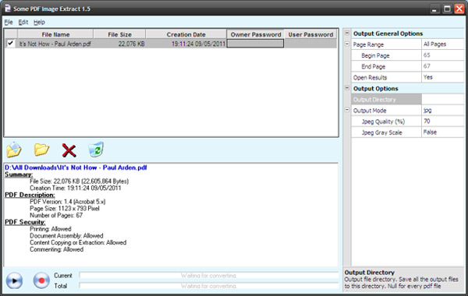
Task: Open the Edit menu
Action: [23, 22]
